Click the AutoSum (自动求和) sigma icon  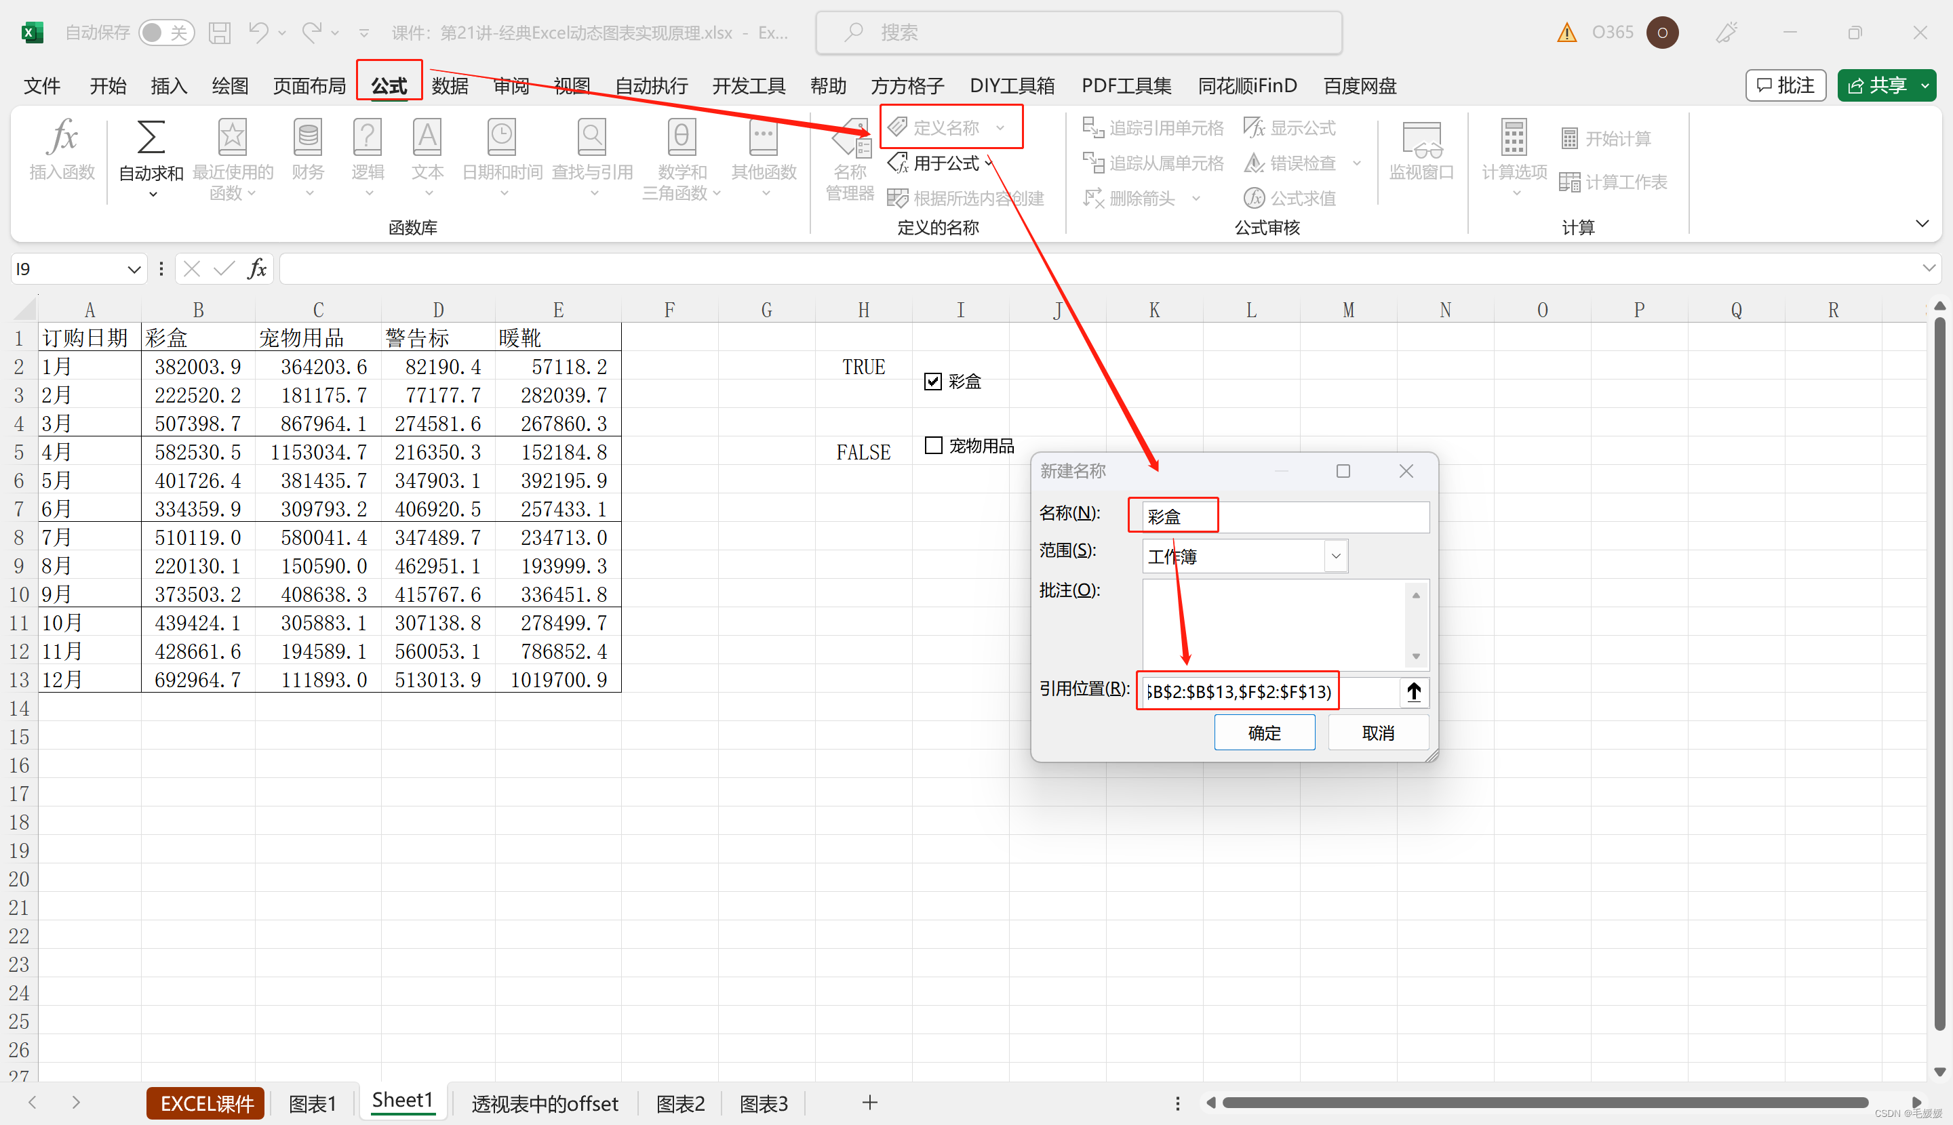[151, 138]
